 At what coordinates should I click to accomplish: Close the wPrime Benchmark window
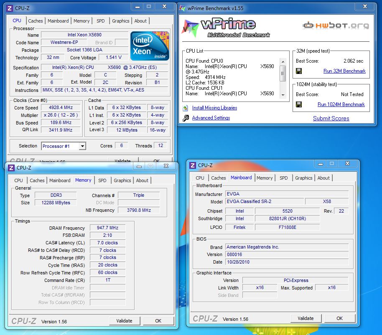pyautogui.click(x=365, y=6)
